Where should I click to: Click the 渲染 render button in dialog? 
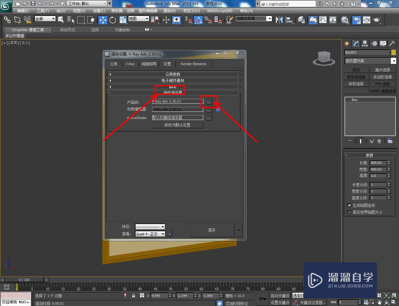[x=212, y=230]
